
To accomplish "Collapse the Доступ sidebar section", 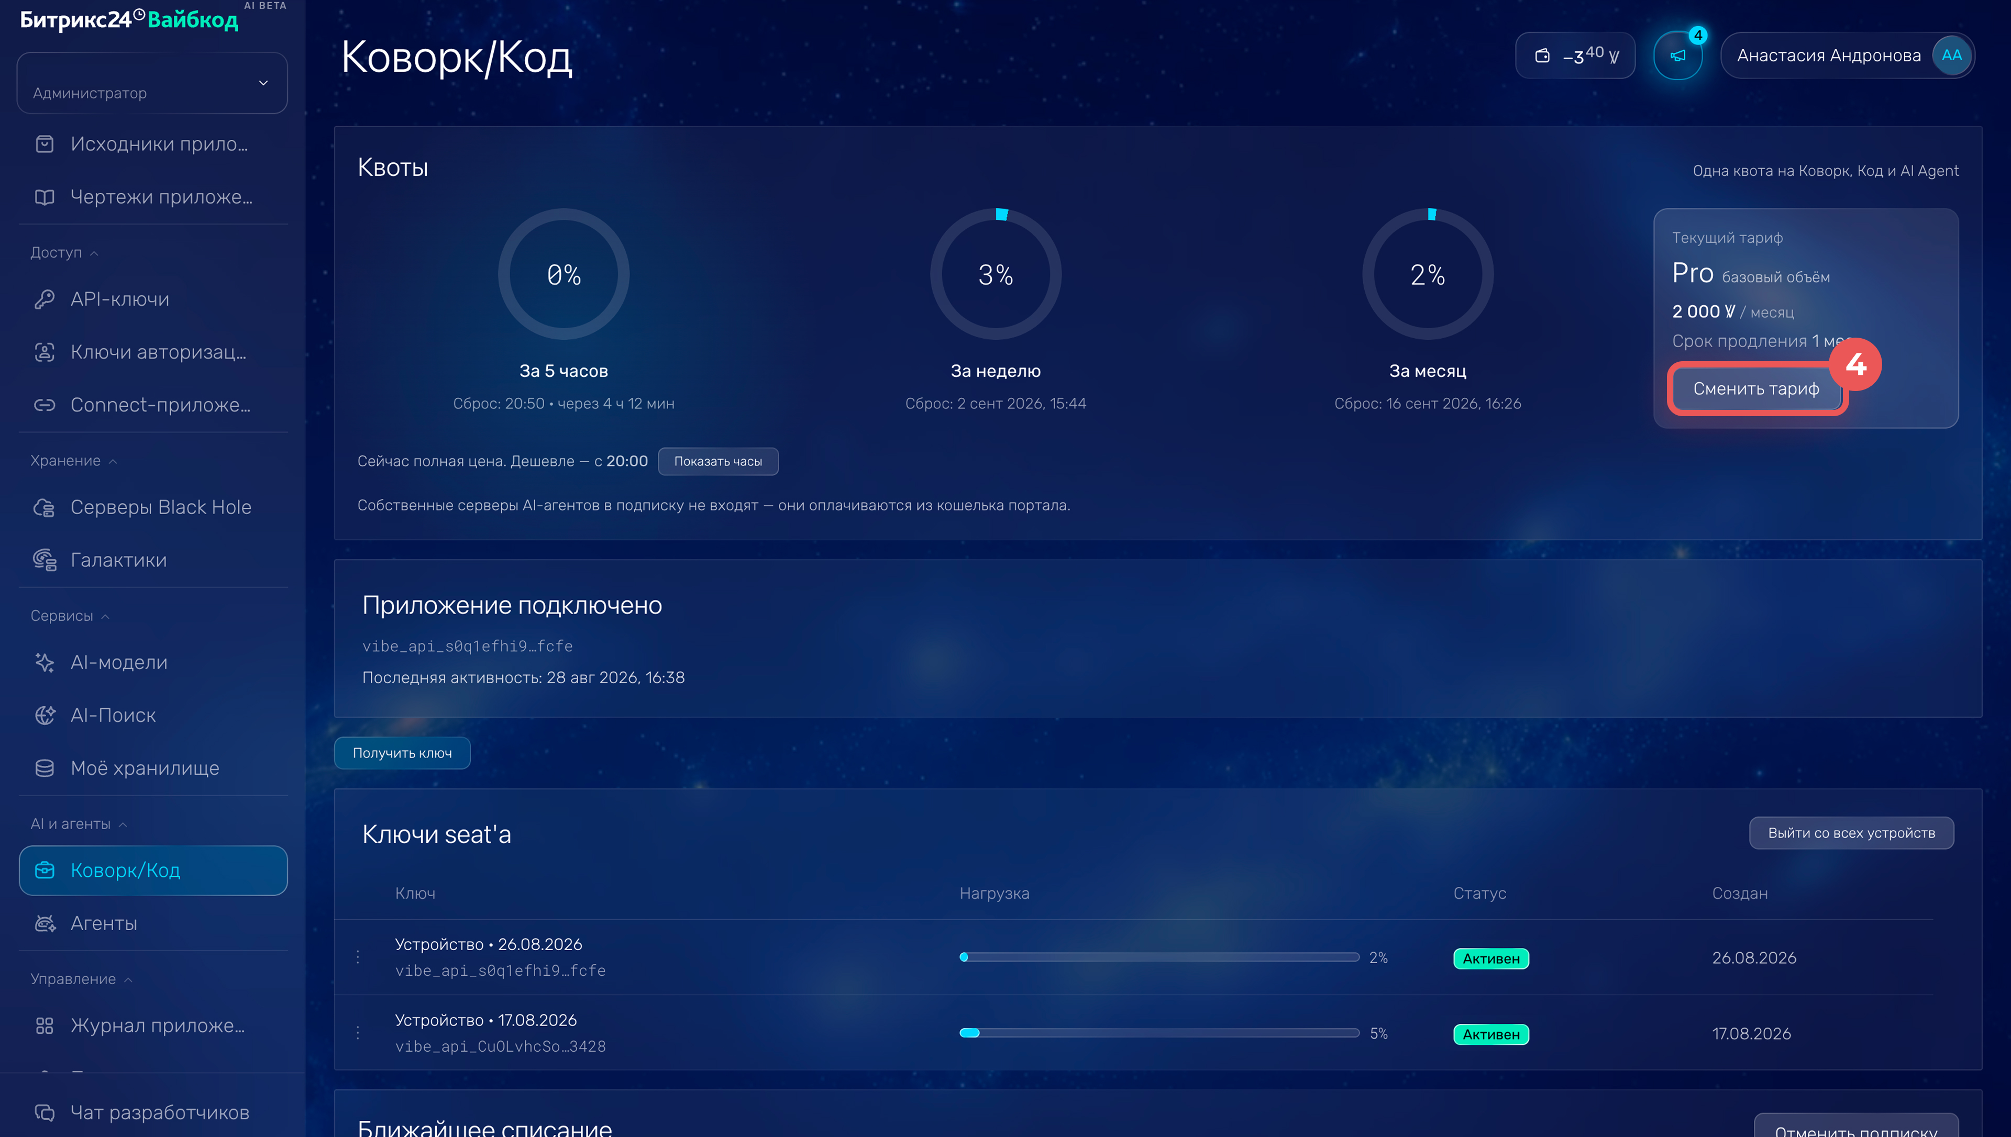I will (64, 252).
